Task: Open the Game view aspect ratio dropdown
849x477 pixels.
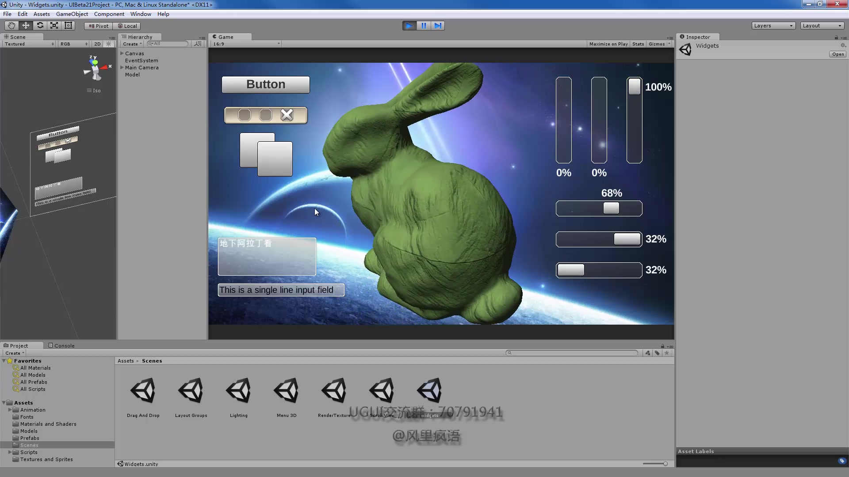Action: click(245, 44)
